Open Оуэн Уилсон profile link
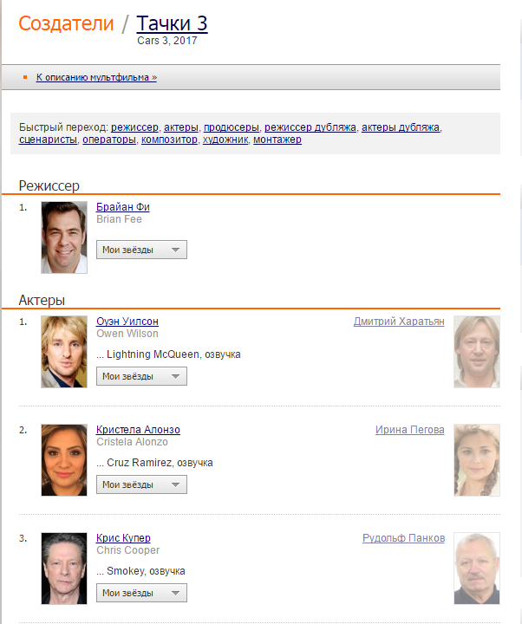Screen dimensions: 522x624 (x=127, y=322)
